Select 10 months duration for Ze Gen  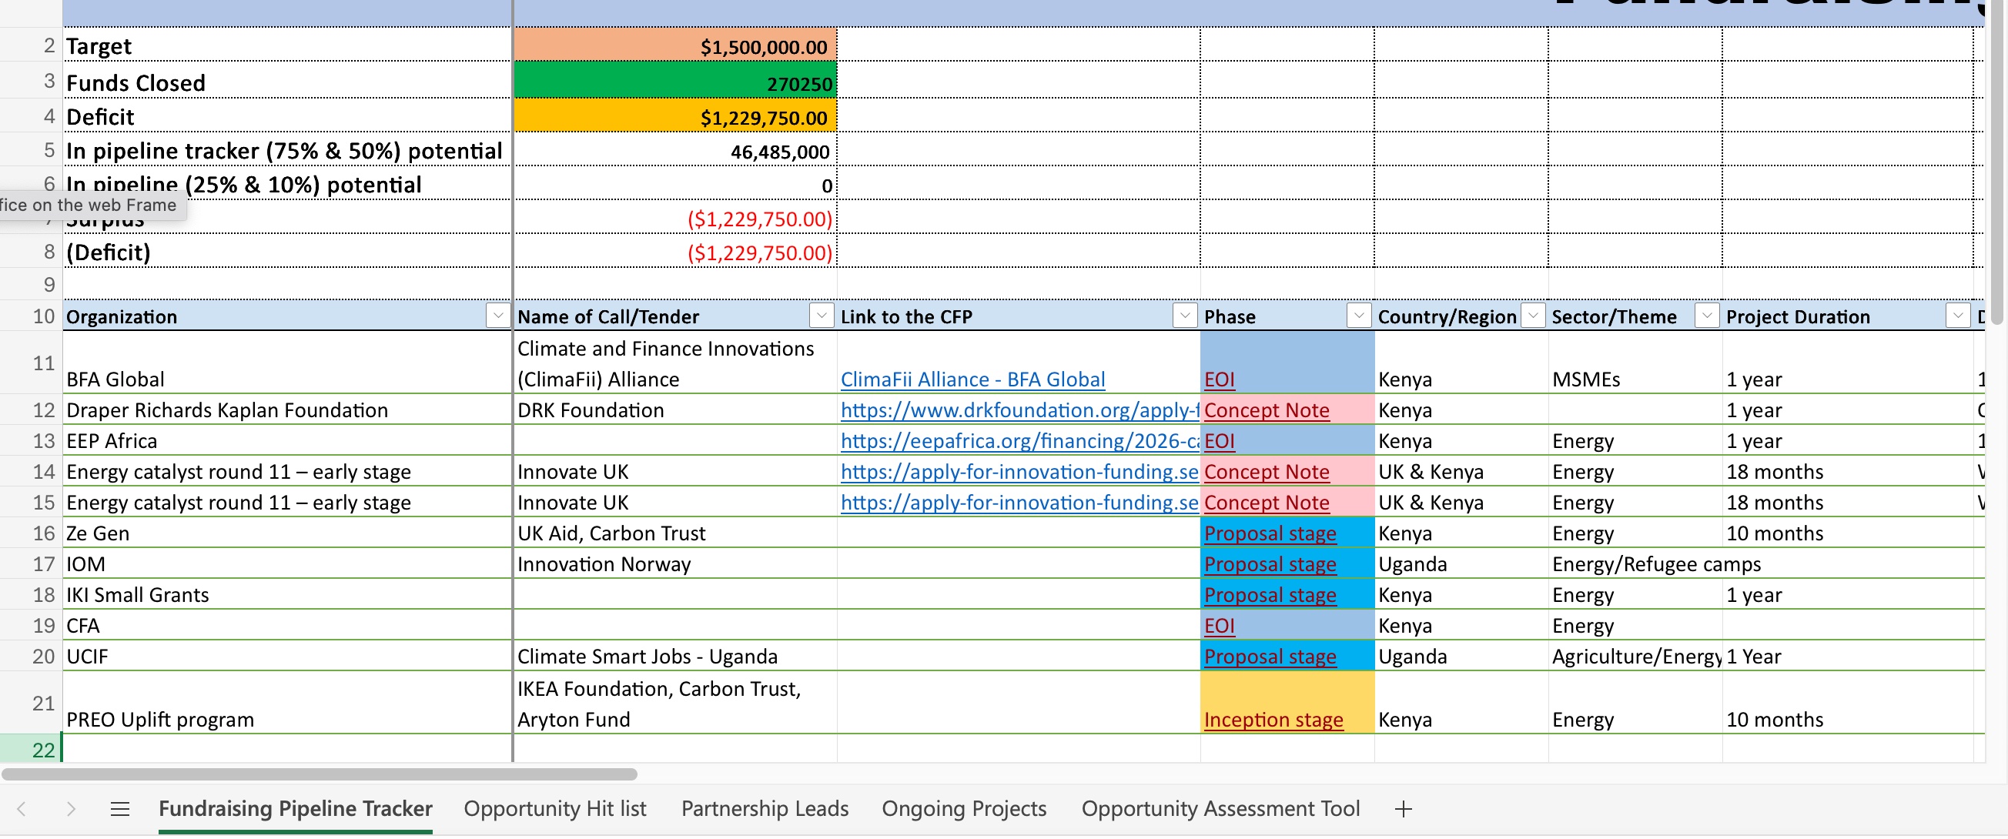click(1847, 533)
